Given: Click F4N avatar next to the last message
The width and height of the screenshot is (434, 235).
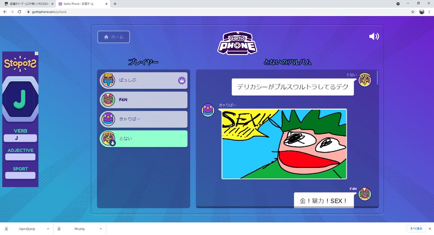Looking at the screenshot, I should pos(365,194).
